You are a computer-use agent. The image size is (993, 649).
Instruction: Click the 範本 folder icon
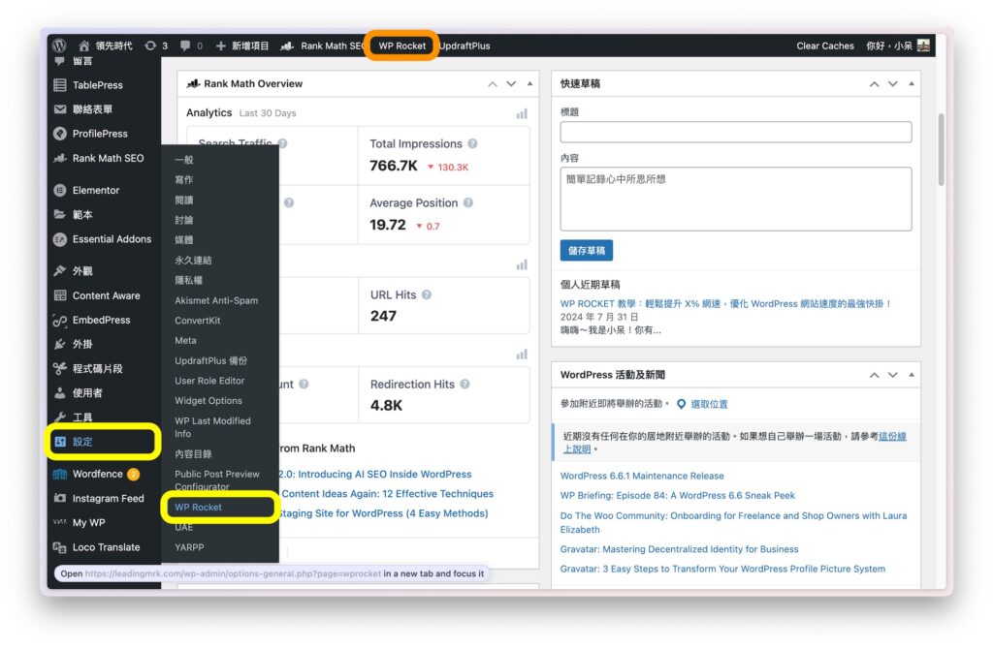click(x=60, y=214)
